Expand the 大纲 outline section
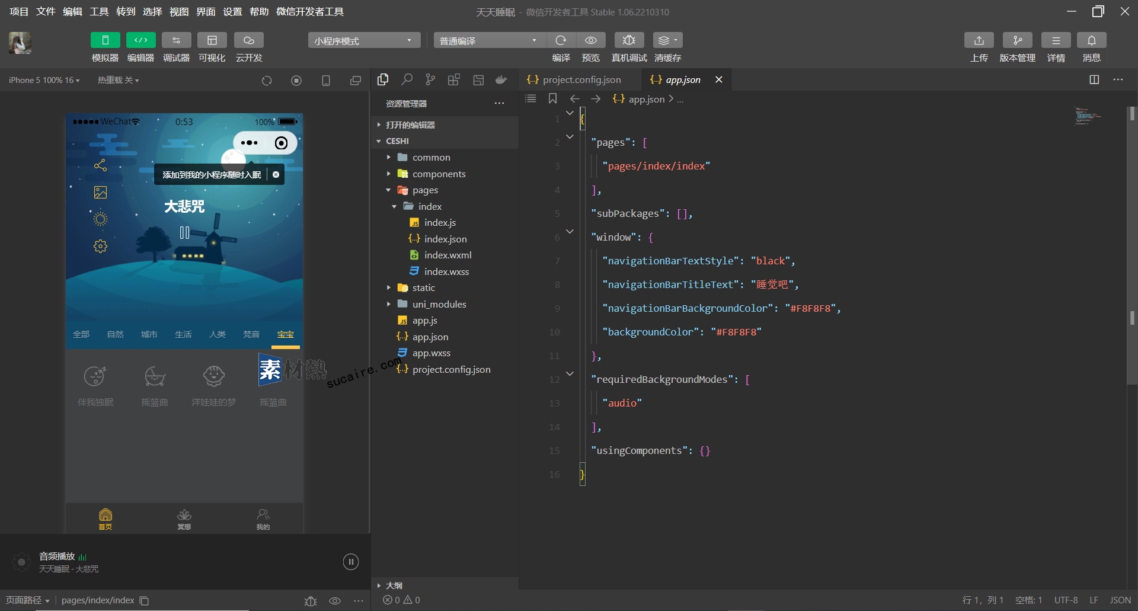Viewport: 1138px width, 611px height. 445,585
